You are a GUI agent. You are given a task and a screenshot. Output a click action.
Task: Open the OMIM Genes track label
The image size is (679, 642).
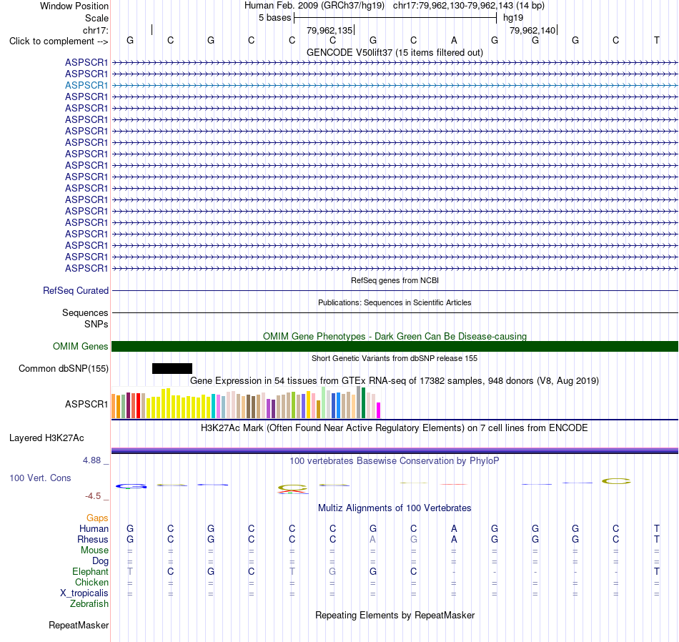point(80,346)
